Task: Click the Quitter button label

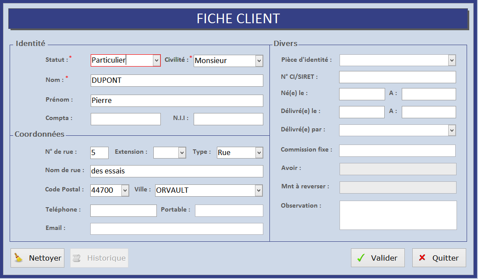Action: click(x=446, y=258)
